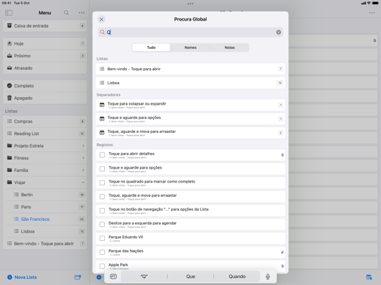This screenshot has height=285, width=381.
Task: Open separator Toque, aguarde e mova para arraastar
Action: (190, 133)
